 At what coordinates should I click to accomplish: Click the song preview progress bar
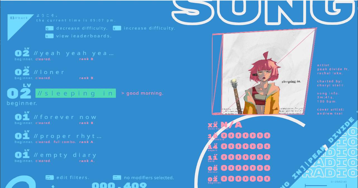click(x=326, y=185)
